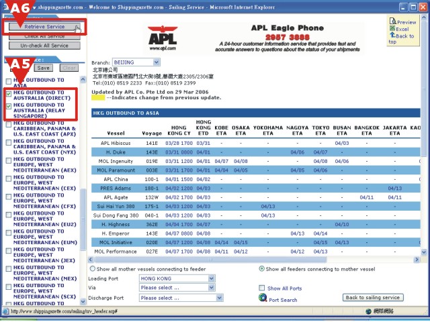Maximize the Internet Explorer window
The height and width of the screenshot is (322, 430).
(413, 7)
